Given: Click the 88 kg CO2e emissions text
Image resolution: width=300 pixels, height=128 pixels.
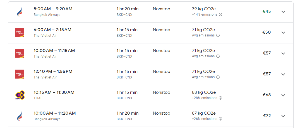Looking at the screenshot, I should (204, 92).
